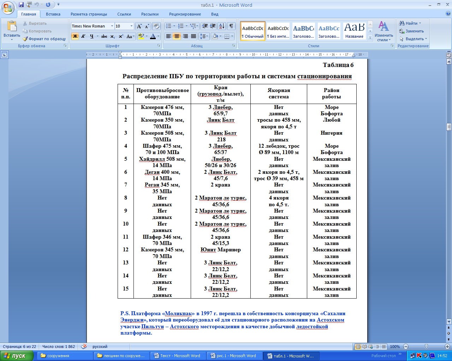The height and width of the screenshot is (361, 452).
Task: Toggle paragraph marks display
Action: click(231, 26)
